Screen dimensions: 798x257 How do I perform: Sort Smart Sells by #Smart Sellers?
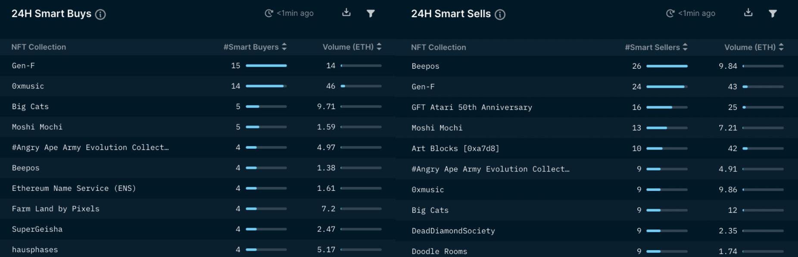pyautogui.click(x=685, y=47)
